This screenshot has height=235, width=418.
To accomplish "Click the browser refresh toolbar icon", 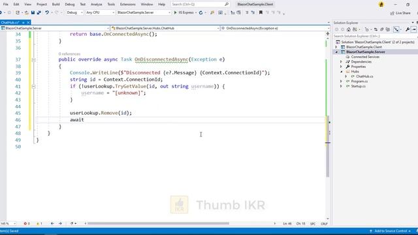I will [x=201, y=12].
